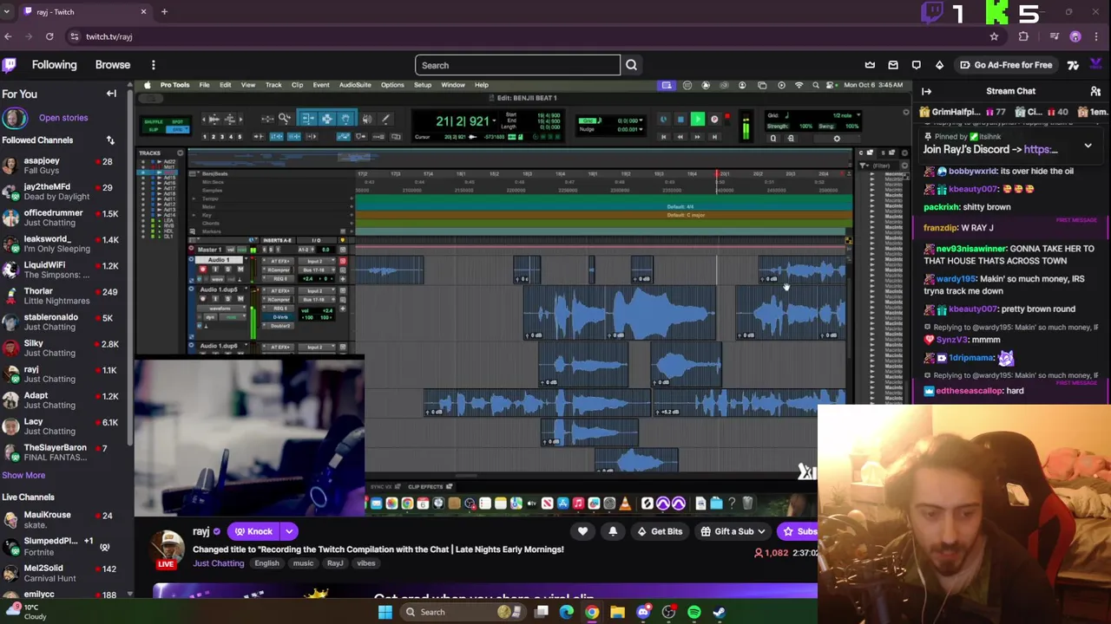Select the Pro Tools Pencil tool
Screen dimensions: 1111x624
386,119
